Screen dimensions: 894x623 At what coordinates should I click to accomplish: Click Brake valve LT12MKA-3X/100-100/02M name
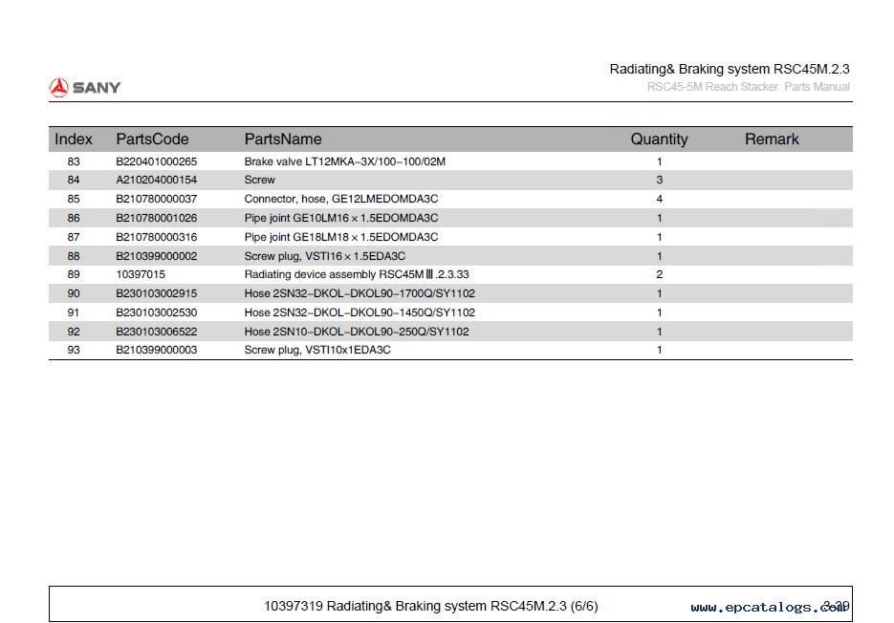coord(345,161)
